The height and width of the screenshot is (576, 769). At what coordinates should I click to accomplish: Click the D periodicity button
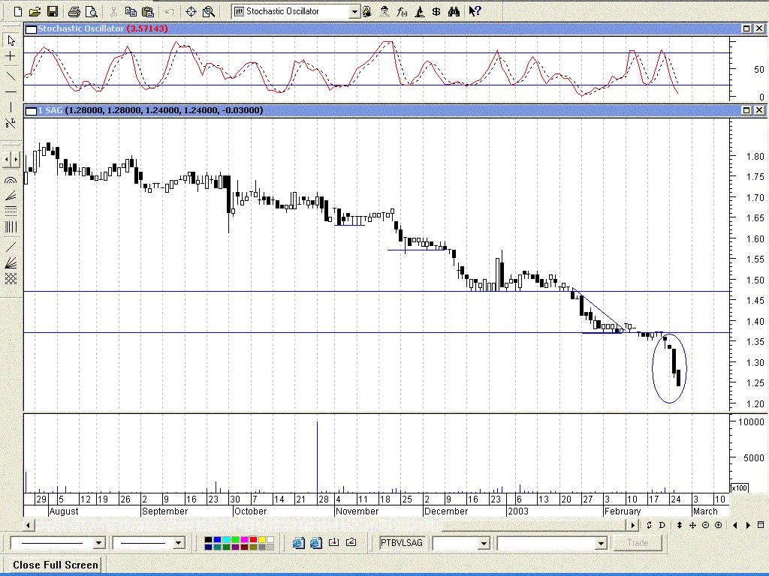[662, 525]
